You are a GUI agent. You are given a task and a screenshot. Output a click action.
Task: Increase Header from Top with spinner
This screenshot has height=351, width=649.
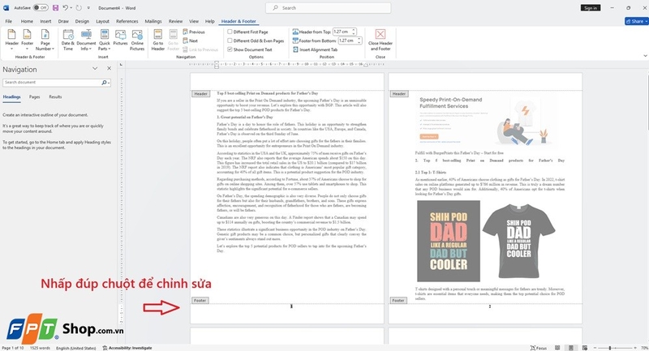(354, 30)
